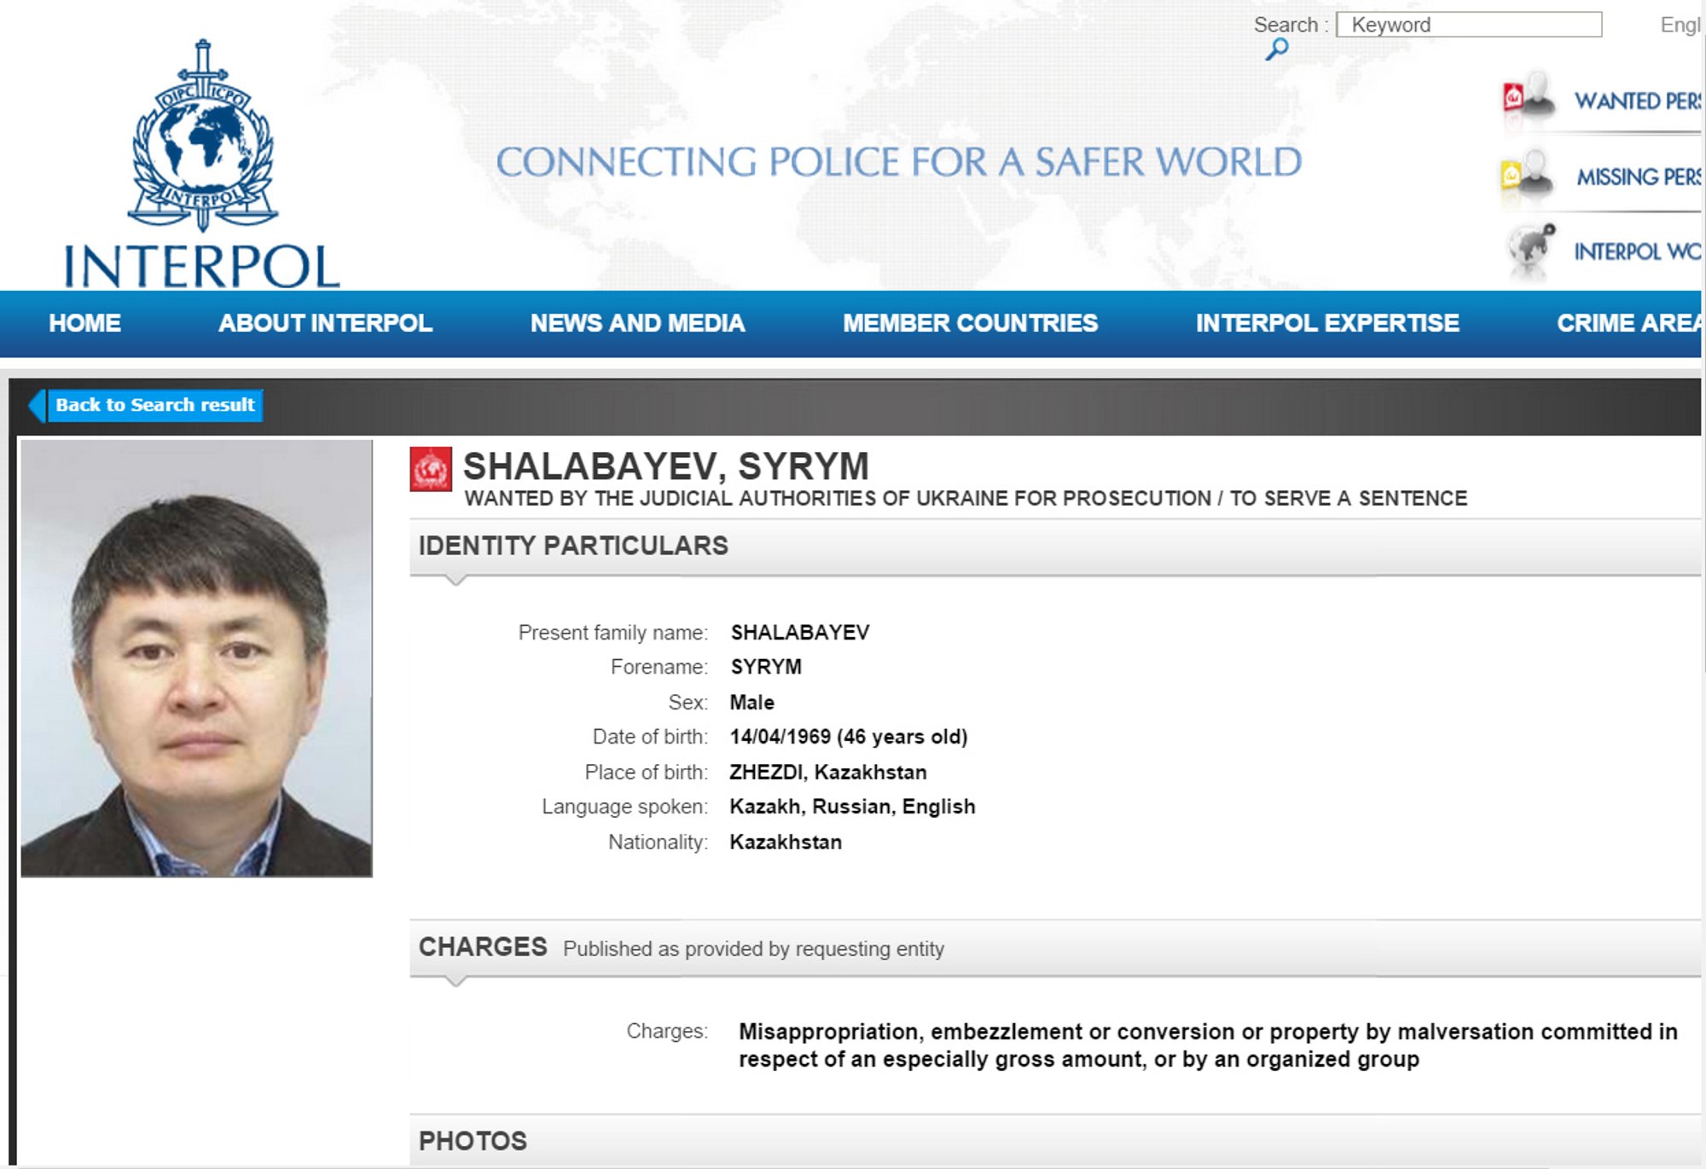Expand the Photos section header
The width and height of the screenshot is (1706, 1169).
pos(473,1141)
